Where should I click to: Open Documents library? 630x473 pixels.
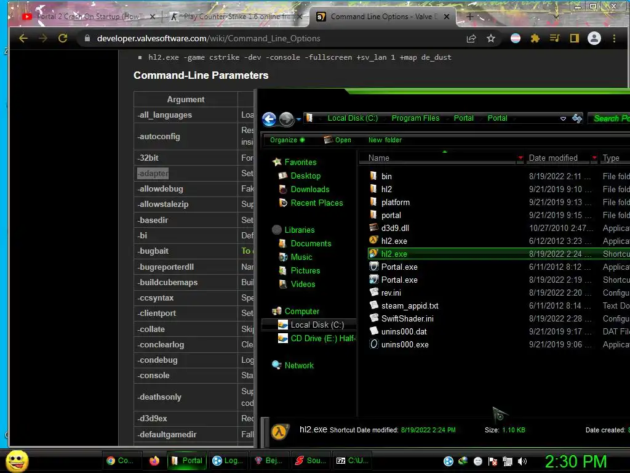coord(311,244)
